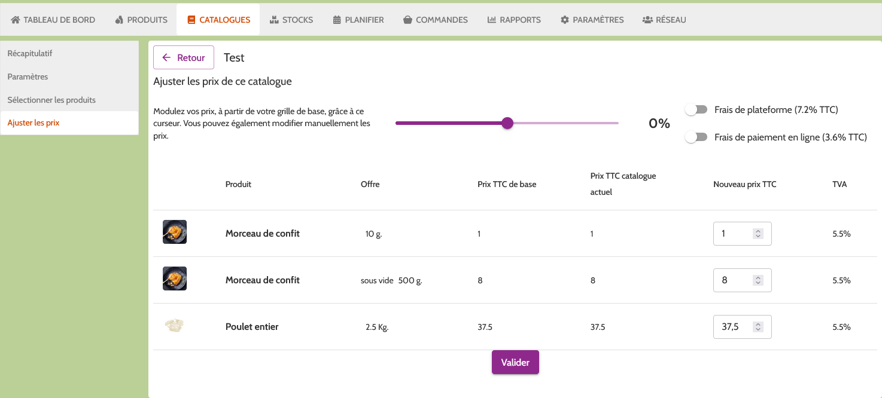Click the Stocks boxes icon
Image resolution: width=882 pixels, height=398 pixels.
point(274,20)
